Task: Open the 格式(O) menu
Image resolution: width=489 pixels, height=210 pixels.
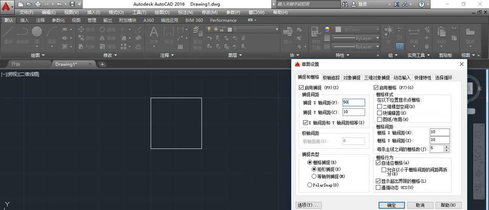Action: coord(116,13)
